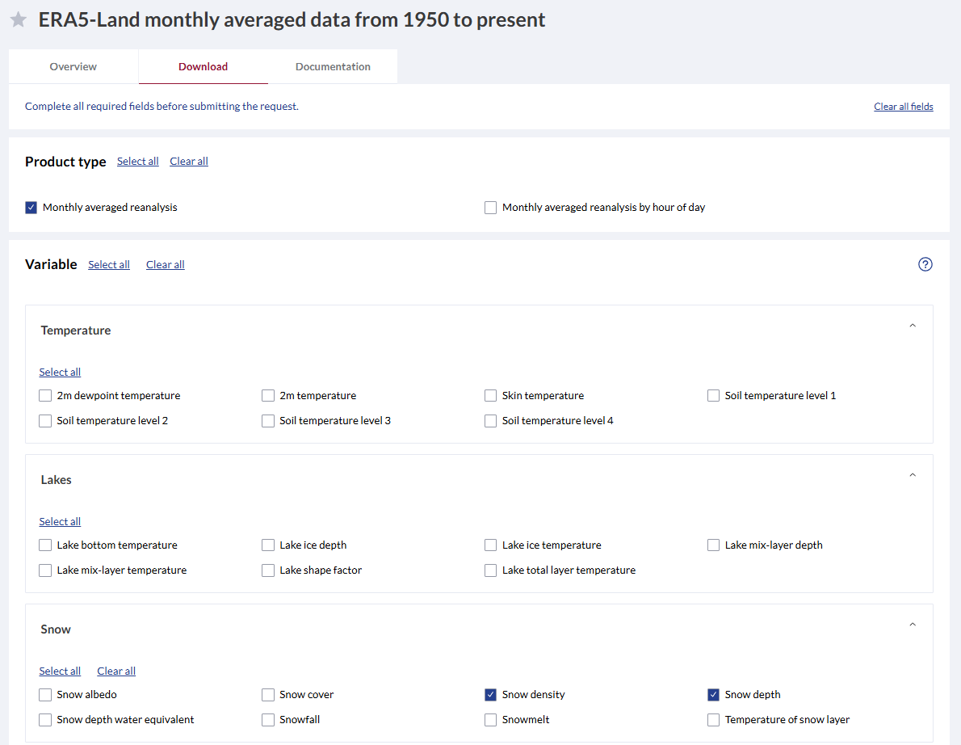Check Soil temperature level 1
The width and height of the screenshot is (961, 745).
pyautogui.click(x=713, y=395)
